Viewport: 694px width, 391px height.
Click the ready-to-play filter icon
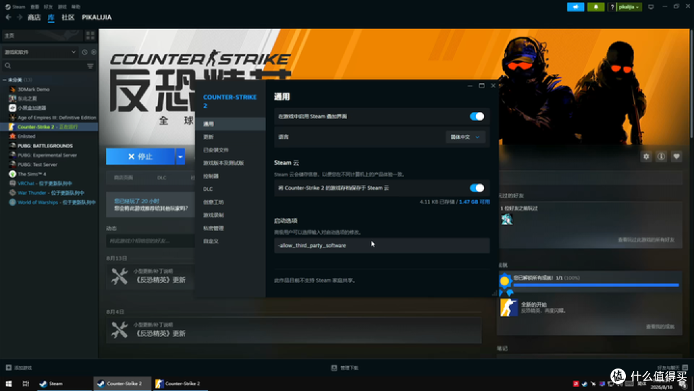coord(93,52)
